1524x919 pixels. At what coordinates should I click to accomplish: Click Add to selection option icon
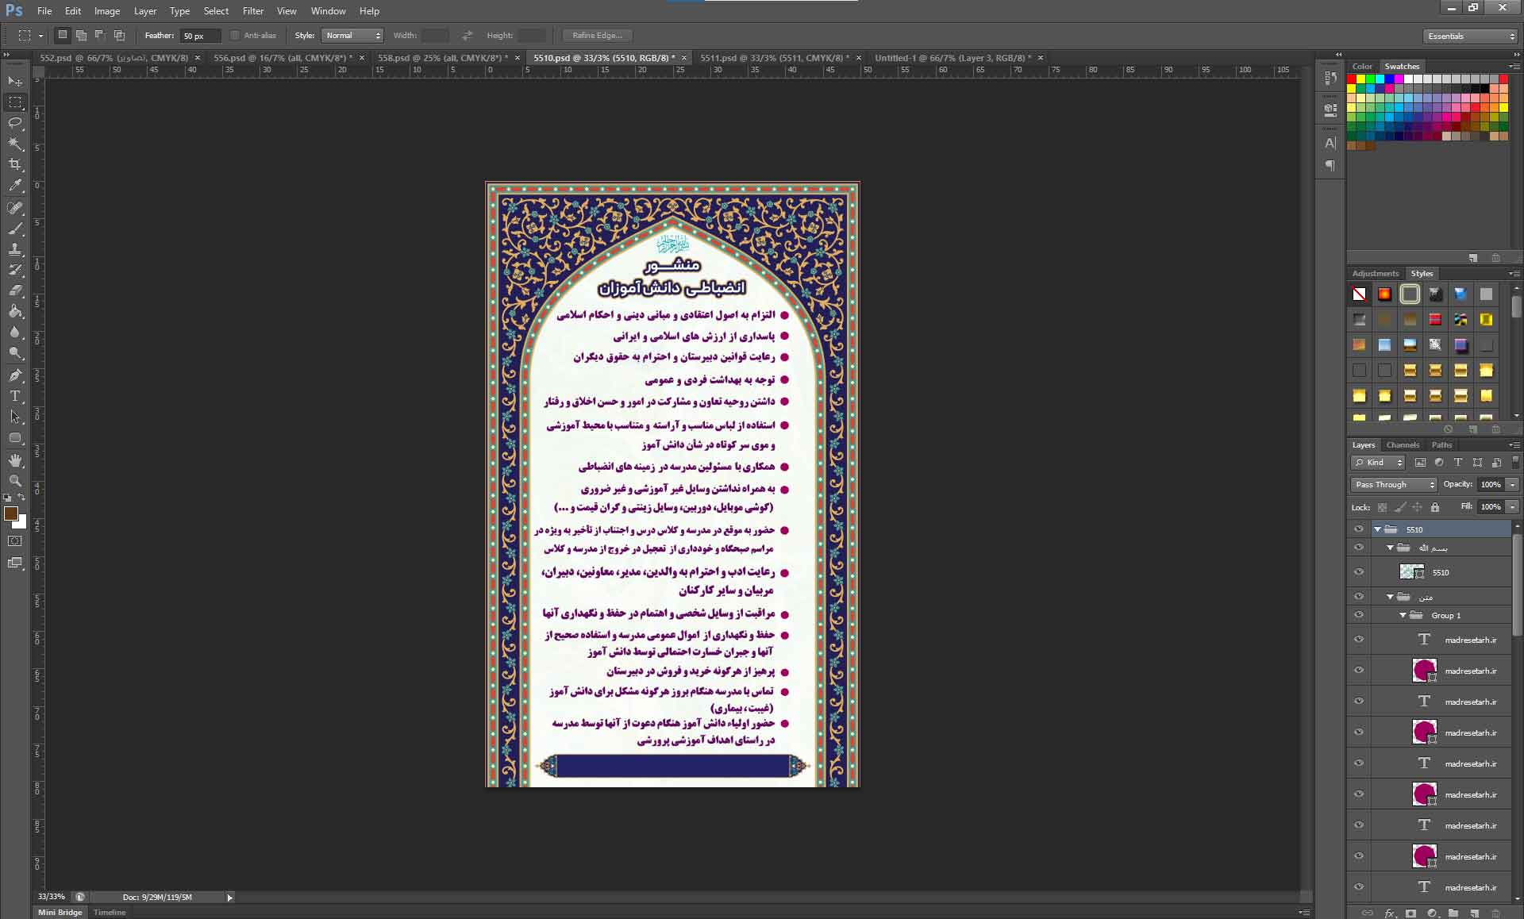81,35
